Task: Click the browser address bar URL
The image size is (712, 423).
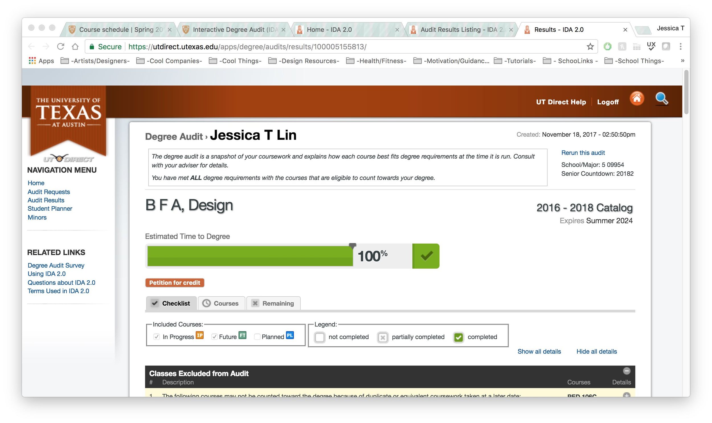Action: (247, 46)
